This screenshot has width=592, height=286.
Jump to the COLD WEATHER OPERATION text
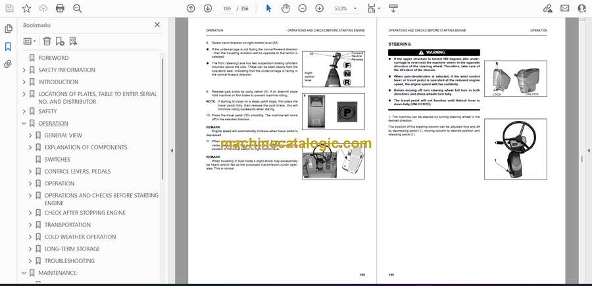80,237
